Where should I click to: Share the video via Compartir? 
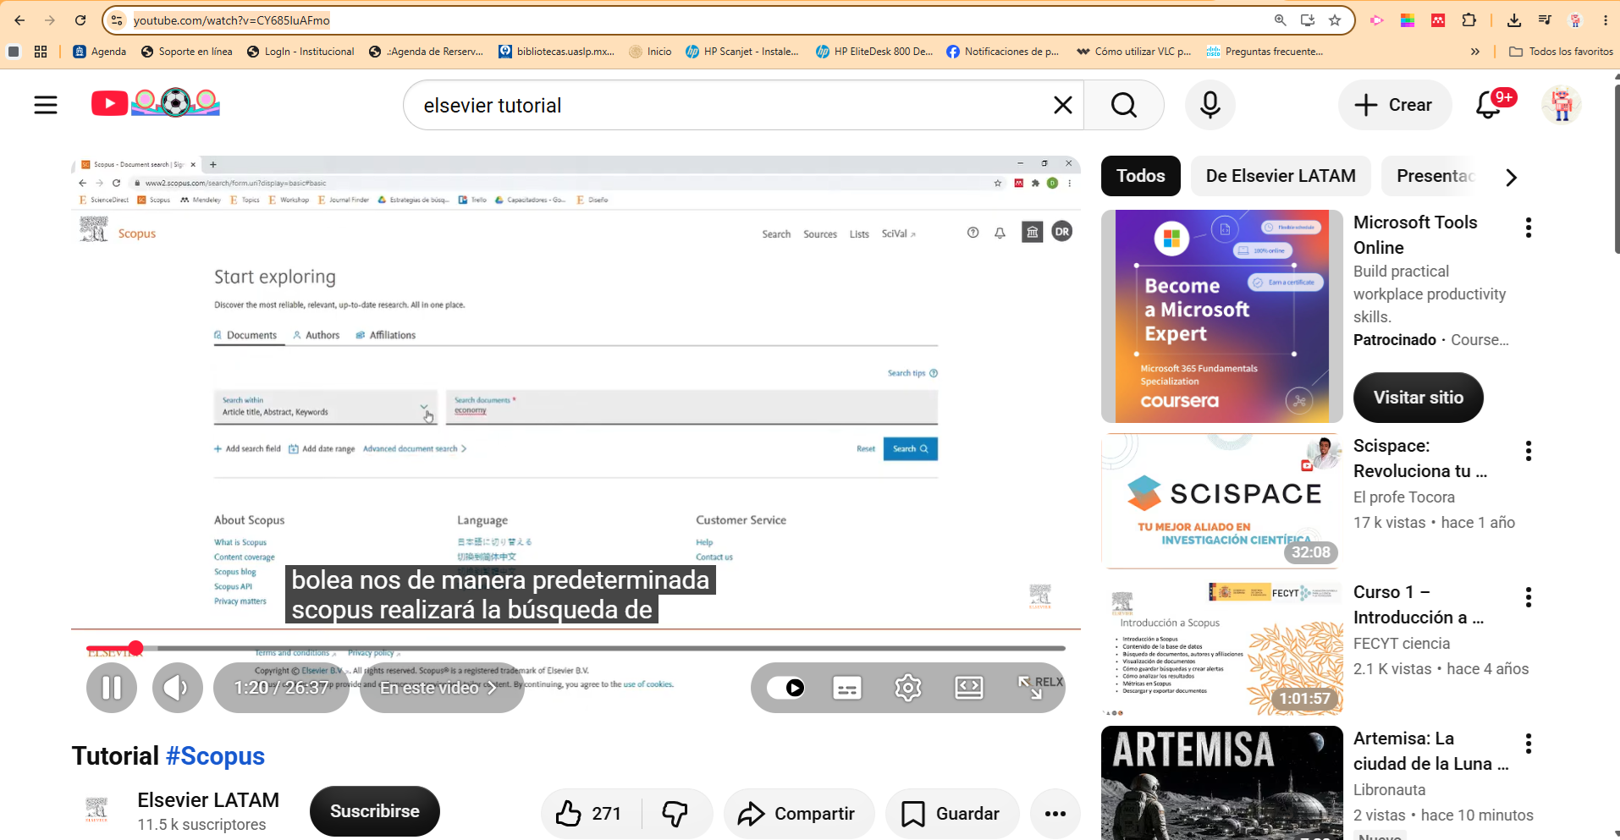pyautogui.click(x=799, y=814)
